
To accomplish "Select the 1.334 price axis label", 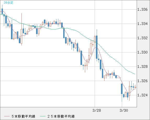I will [x=142, y=24].
